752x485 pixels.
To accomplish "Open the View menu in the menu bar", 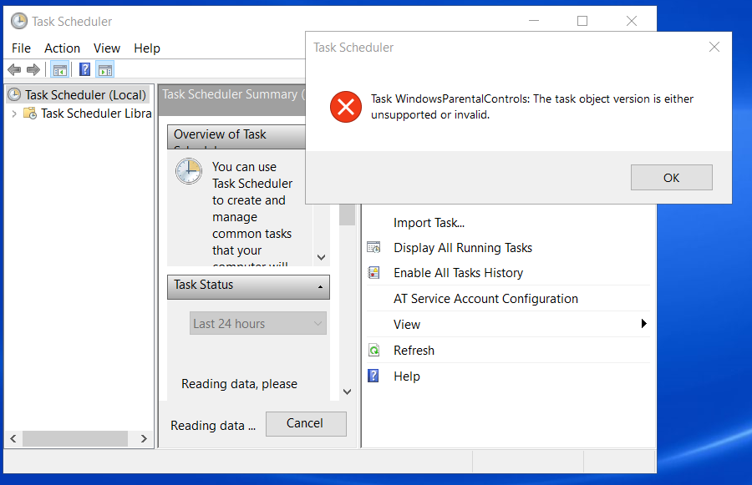I will click(106, 48).
